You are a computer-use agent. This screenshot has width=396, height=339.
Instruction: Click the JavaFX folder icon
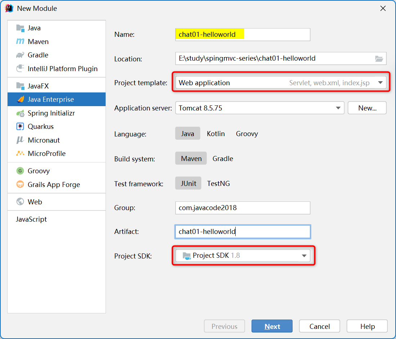click(x=20, y=86)
